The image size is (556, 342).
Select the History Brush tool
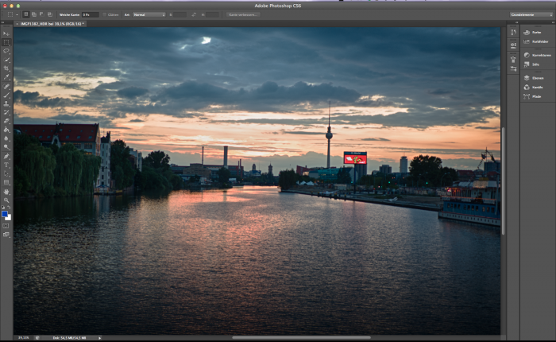click(6, 112)
